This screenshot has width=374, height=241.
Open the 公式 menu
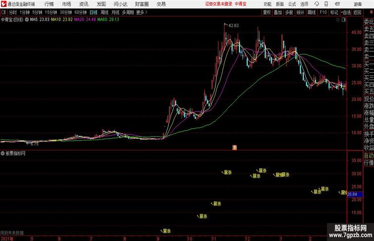pyautogui.click(x=292, y=4)
